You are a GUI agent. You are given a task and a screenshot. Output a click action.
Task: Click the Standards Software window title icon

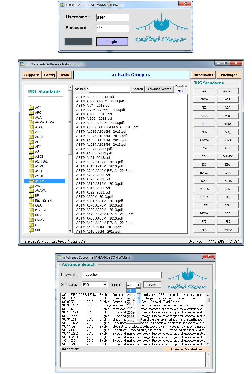(22, 64)
